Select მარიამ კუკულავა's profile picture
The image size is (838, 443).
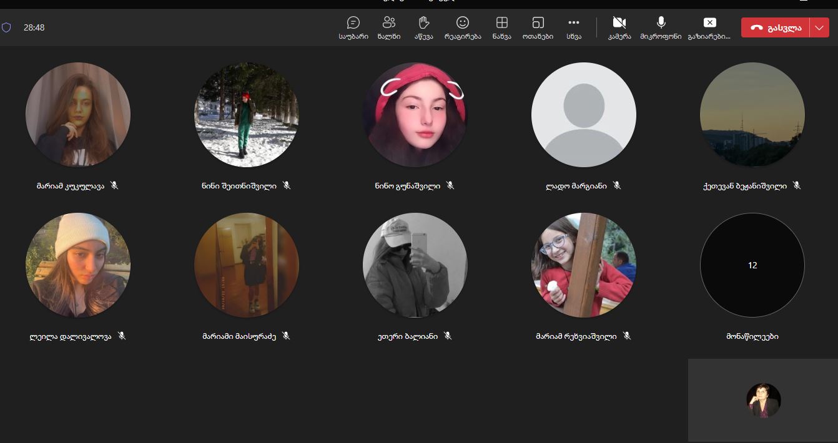(78, 115)
